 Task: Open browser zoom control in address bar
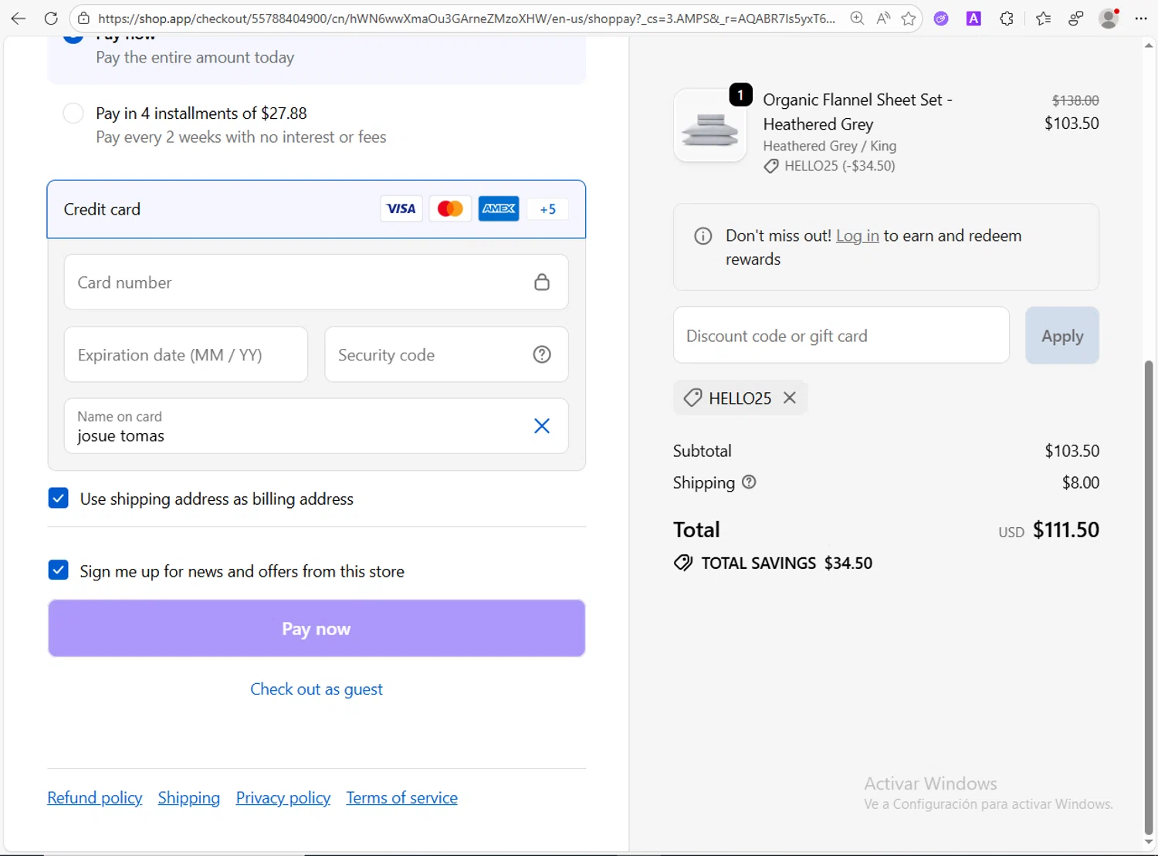857,19
